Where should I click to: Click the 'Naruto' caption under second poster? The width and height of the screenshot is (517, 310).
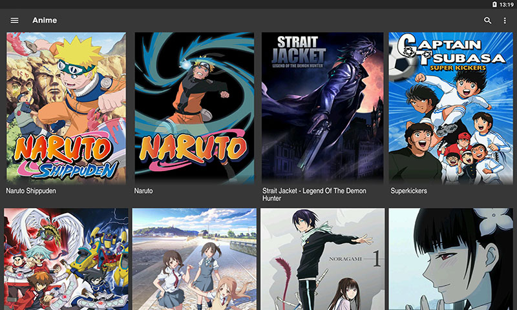pos(143,191)
